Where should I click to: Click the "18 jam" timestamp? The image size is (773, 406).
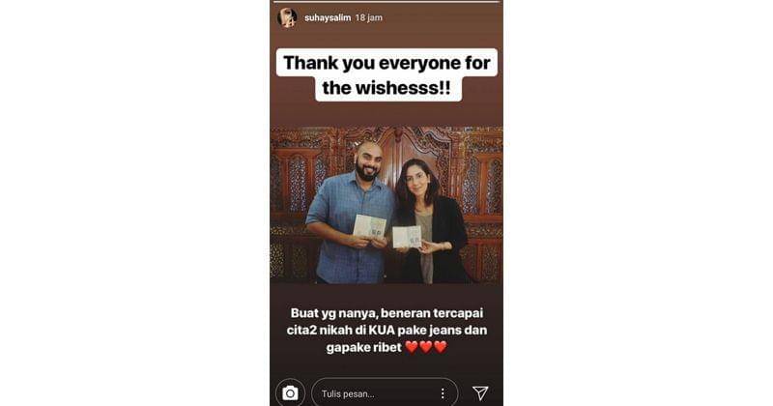tap(369, 17)
